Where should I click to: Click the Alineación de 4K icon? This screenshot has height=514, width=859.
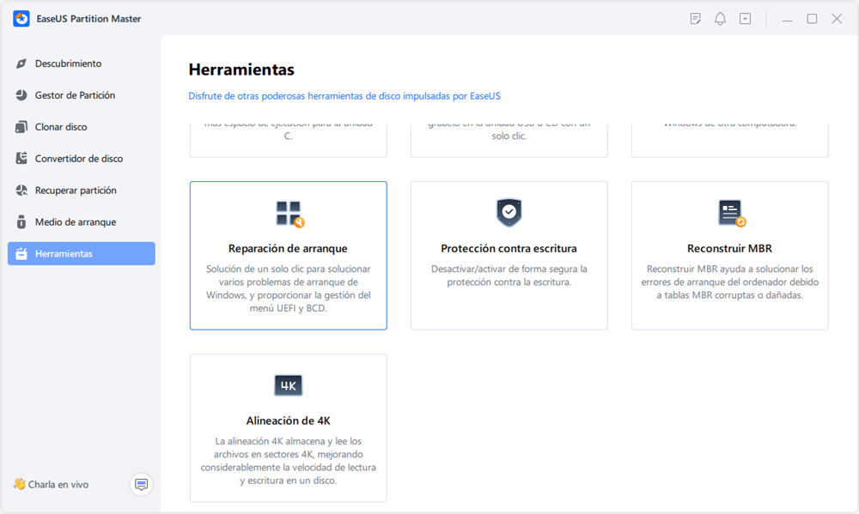pos(288,385)
